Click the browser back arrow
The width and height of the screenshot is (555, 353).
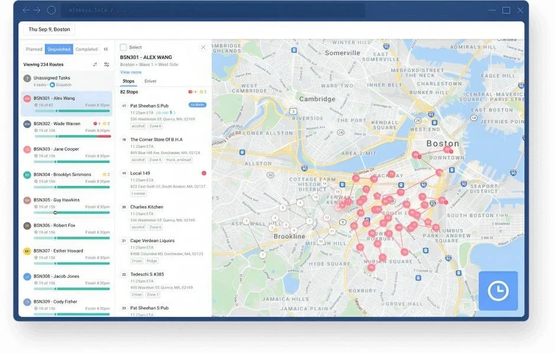(x=26, y=10)
